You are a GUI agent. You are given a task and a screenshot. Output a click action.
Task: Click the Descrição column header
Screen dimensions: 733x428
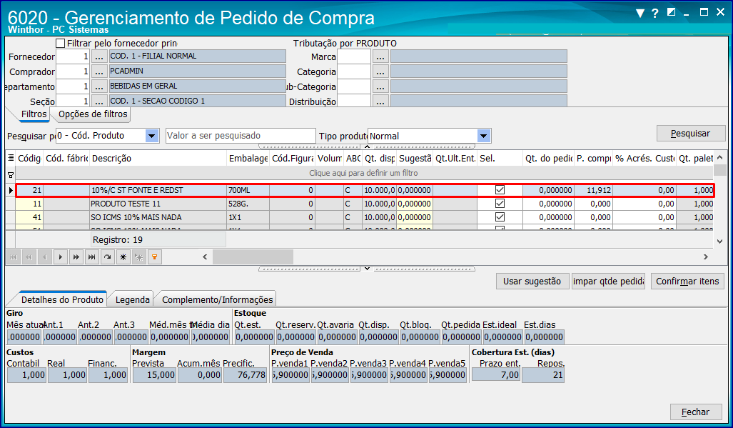[x=158, y=158]
